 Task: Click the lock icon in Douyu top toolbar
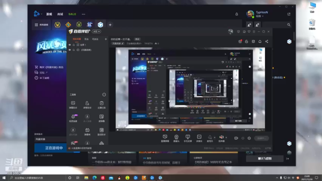point(246,41)
